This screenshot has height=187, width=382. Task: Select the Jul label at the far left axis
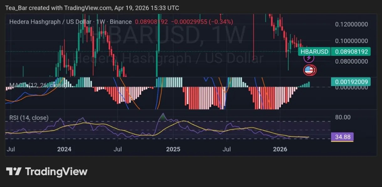click(11, 149)
